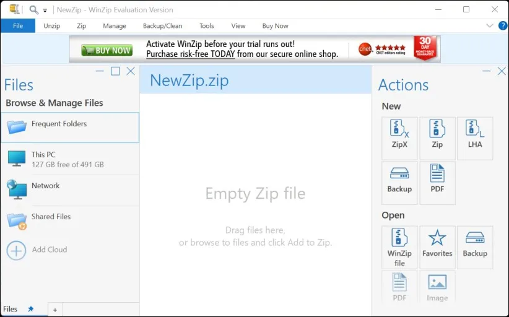The image size is (509, 317).
Task: Minimize the Files pane
Action: [100, 71]
